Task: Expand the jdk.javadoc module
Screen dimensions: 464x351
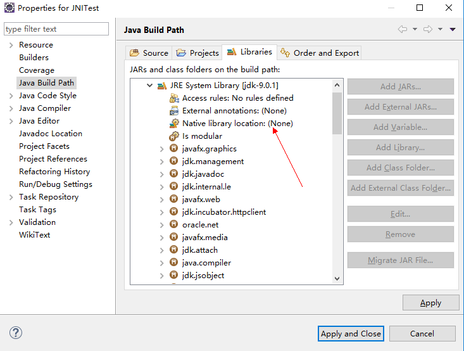Action: click(x=161, y=174)
